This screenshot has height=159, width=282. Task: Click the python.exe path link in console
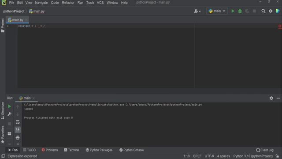click(x=74, y=105)
